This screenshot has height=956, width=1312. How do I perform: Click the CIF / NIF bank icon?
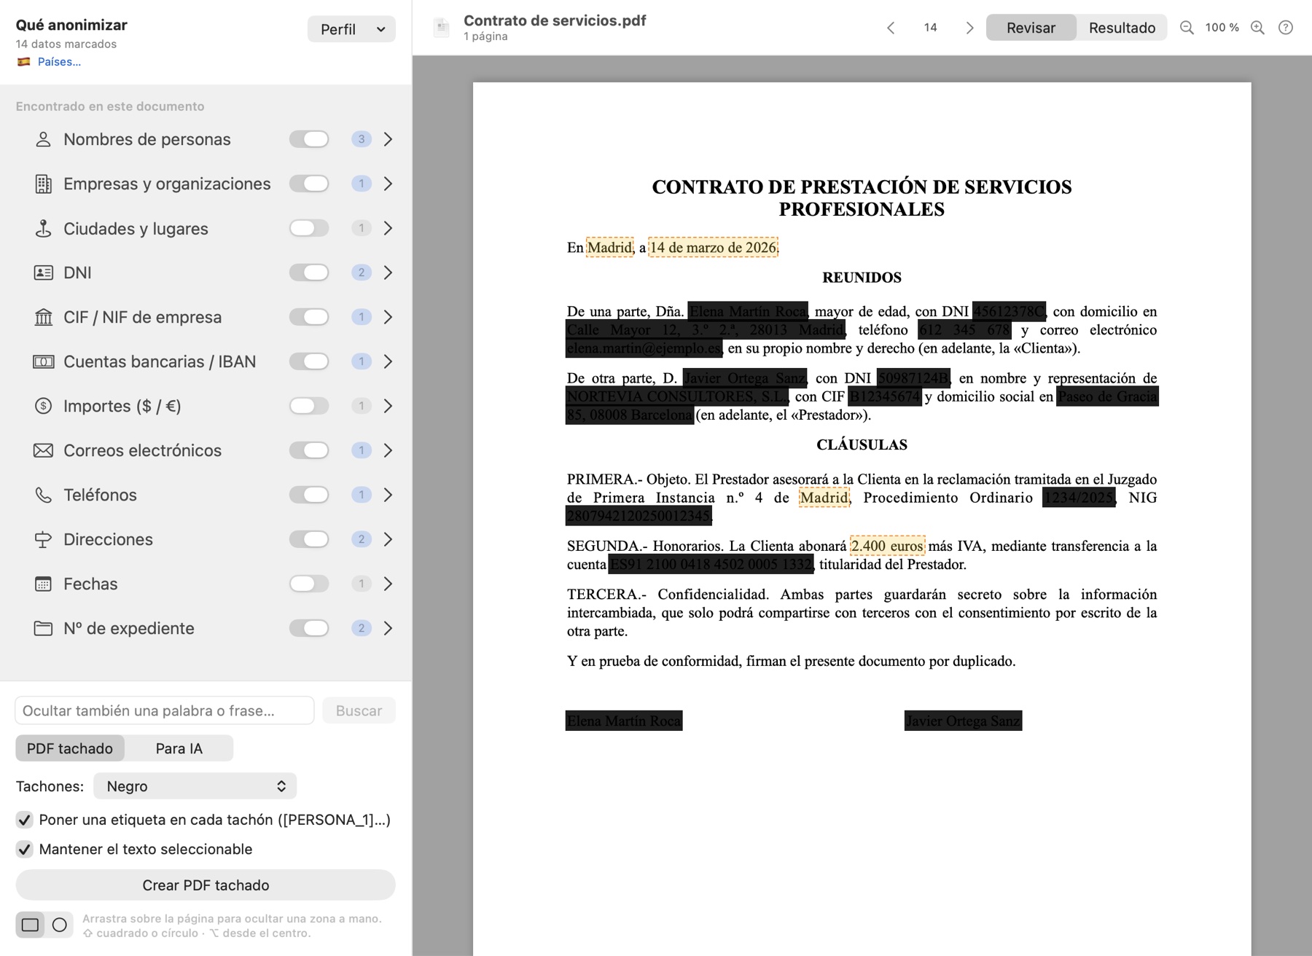click(44, 317)
